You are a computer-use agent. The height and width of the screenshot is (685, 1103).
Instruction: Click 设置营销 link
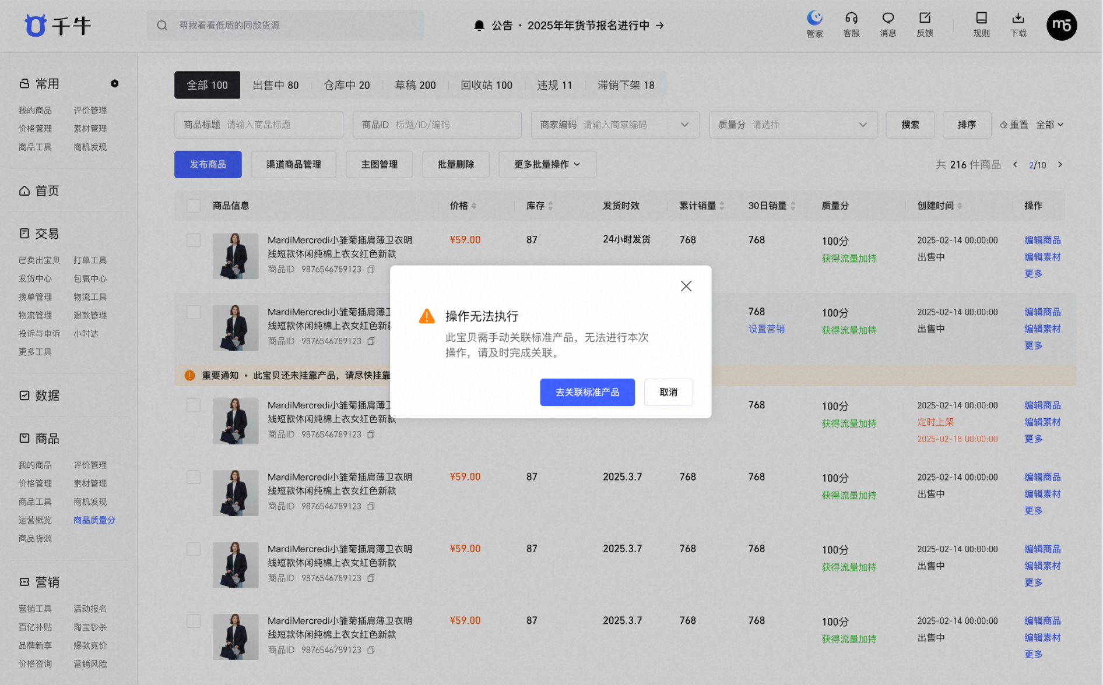tap(767, 329)
